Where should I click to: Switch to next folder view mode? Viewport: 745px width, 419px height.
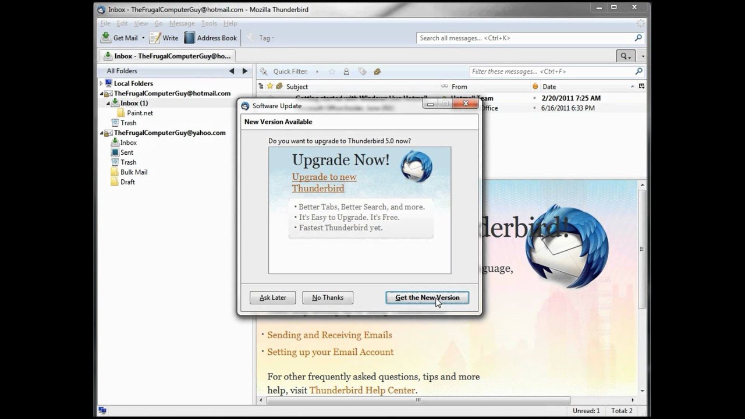[245, 71]
